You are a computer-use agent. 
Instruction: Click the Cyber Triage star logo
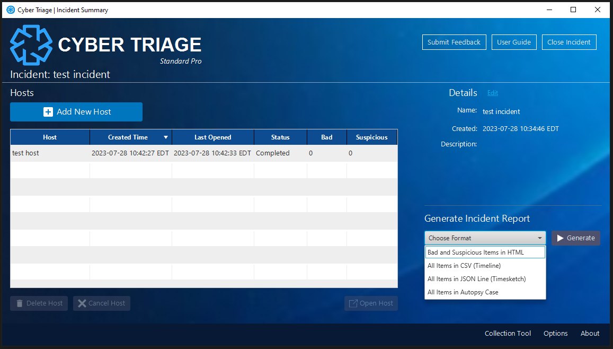coord(31,45)
